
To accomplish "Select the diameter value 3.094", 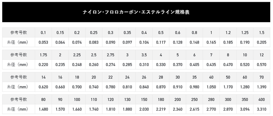I will tap(245, 109).
